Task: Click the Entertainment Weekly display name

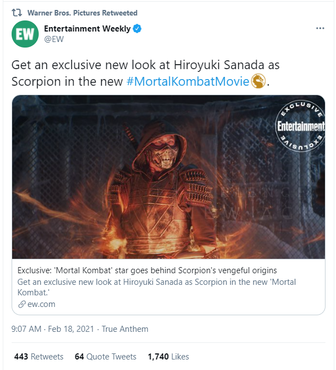Action: 87,29
